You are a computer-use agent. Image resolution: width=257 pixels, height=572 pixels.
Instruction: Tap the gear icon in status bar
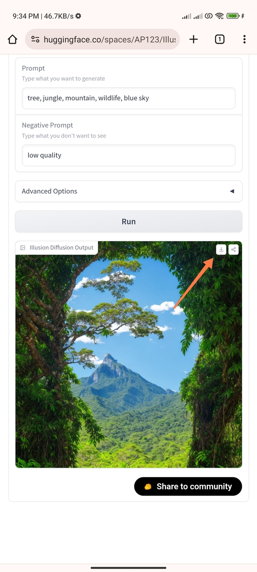78,16
